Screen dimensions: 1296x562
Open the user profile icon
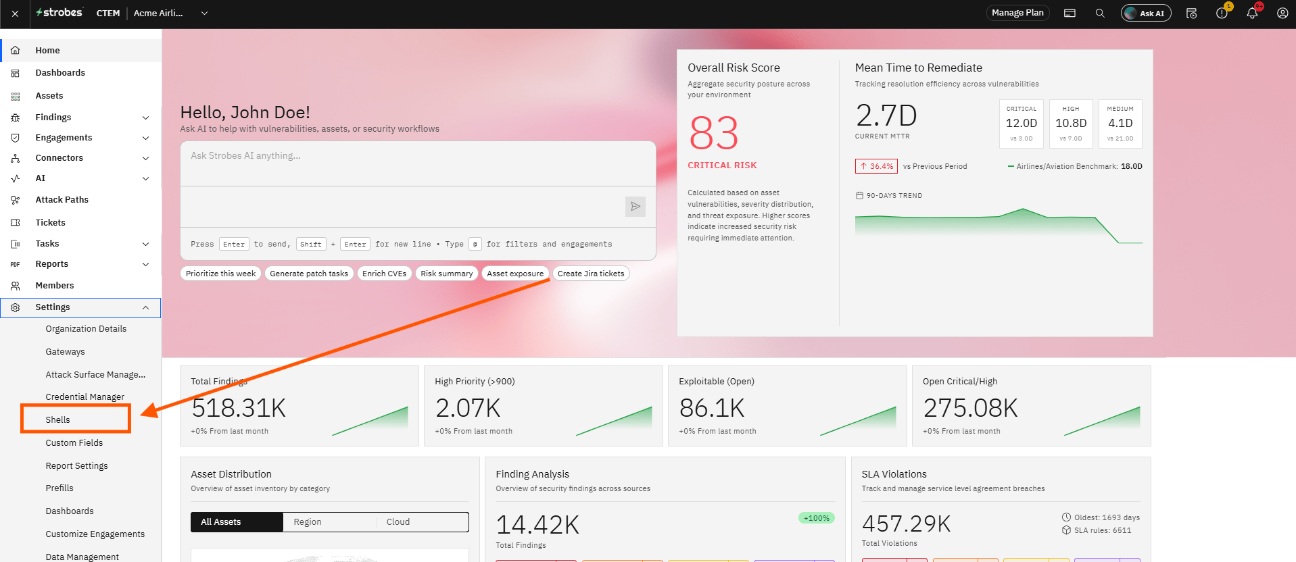coord(1282,13)
